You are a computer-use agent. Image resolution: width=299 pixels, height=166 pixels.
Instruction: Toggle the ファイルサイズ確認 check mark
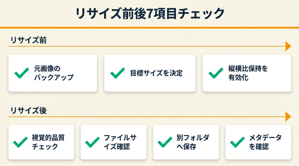click(93, 142)
